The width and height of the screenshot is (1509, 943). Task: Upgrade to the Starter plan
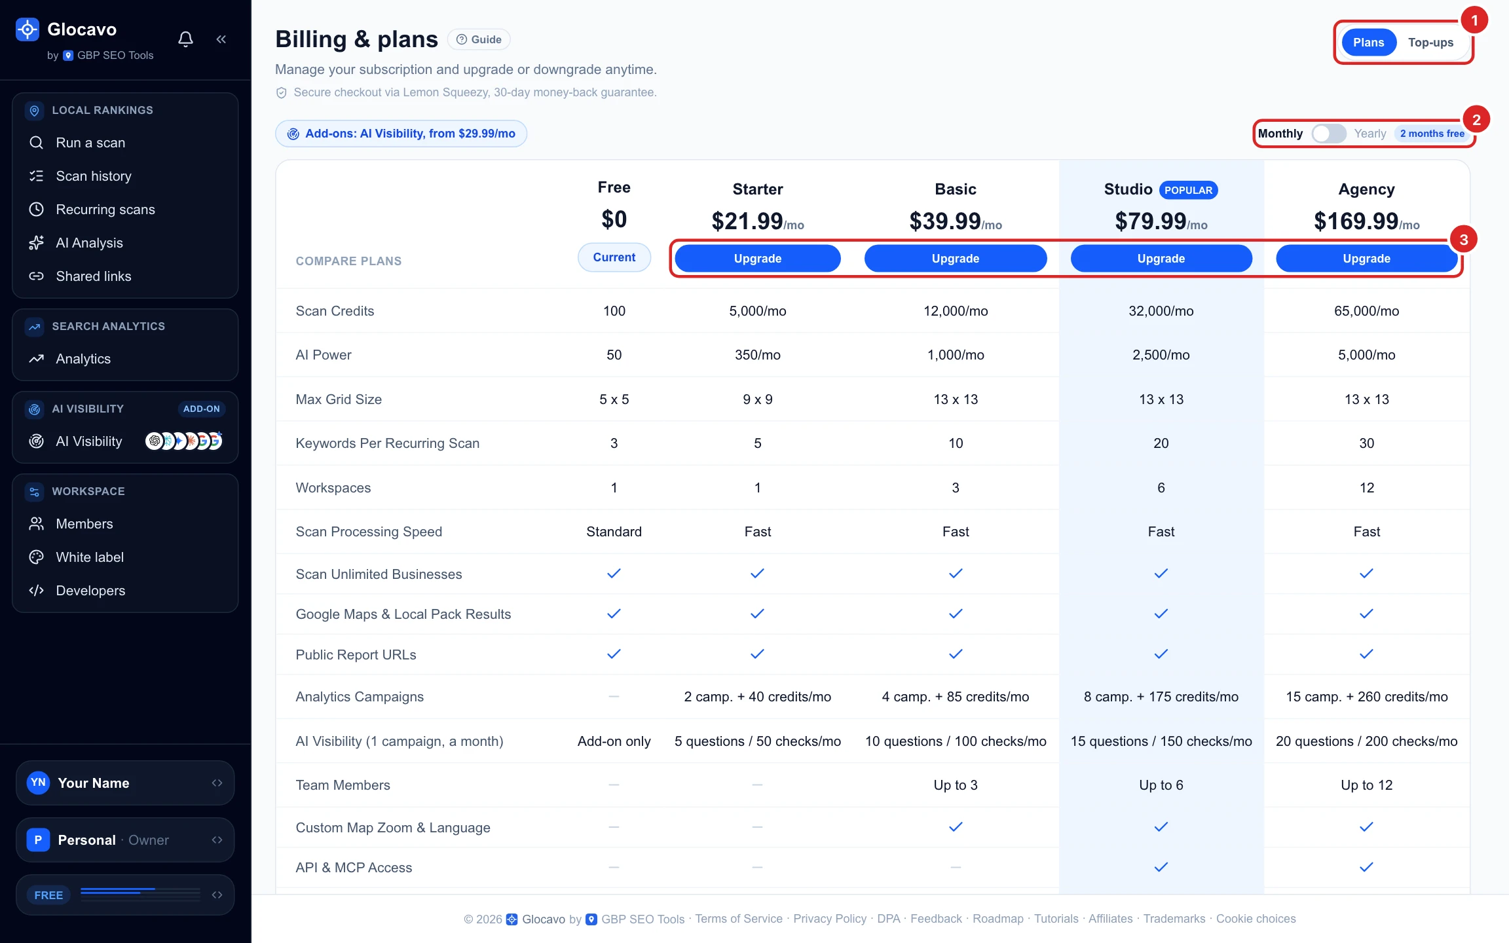click(x=758, y=259)
